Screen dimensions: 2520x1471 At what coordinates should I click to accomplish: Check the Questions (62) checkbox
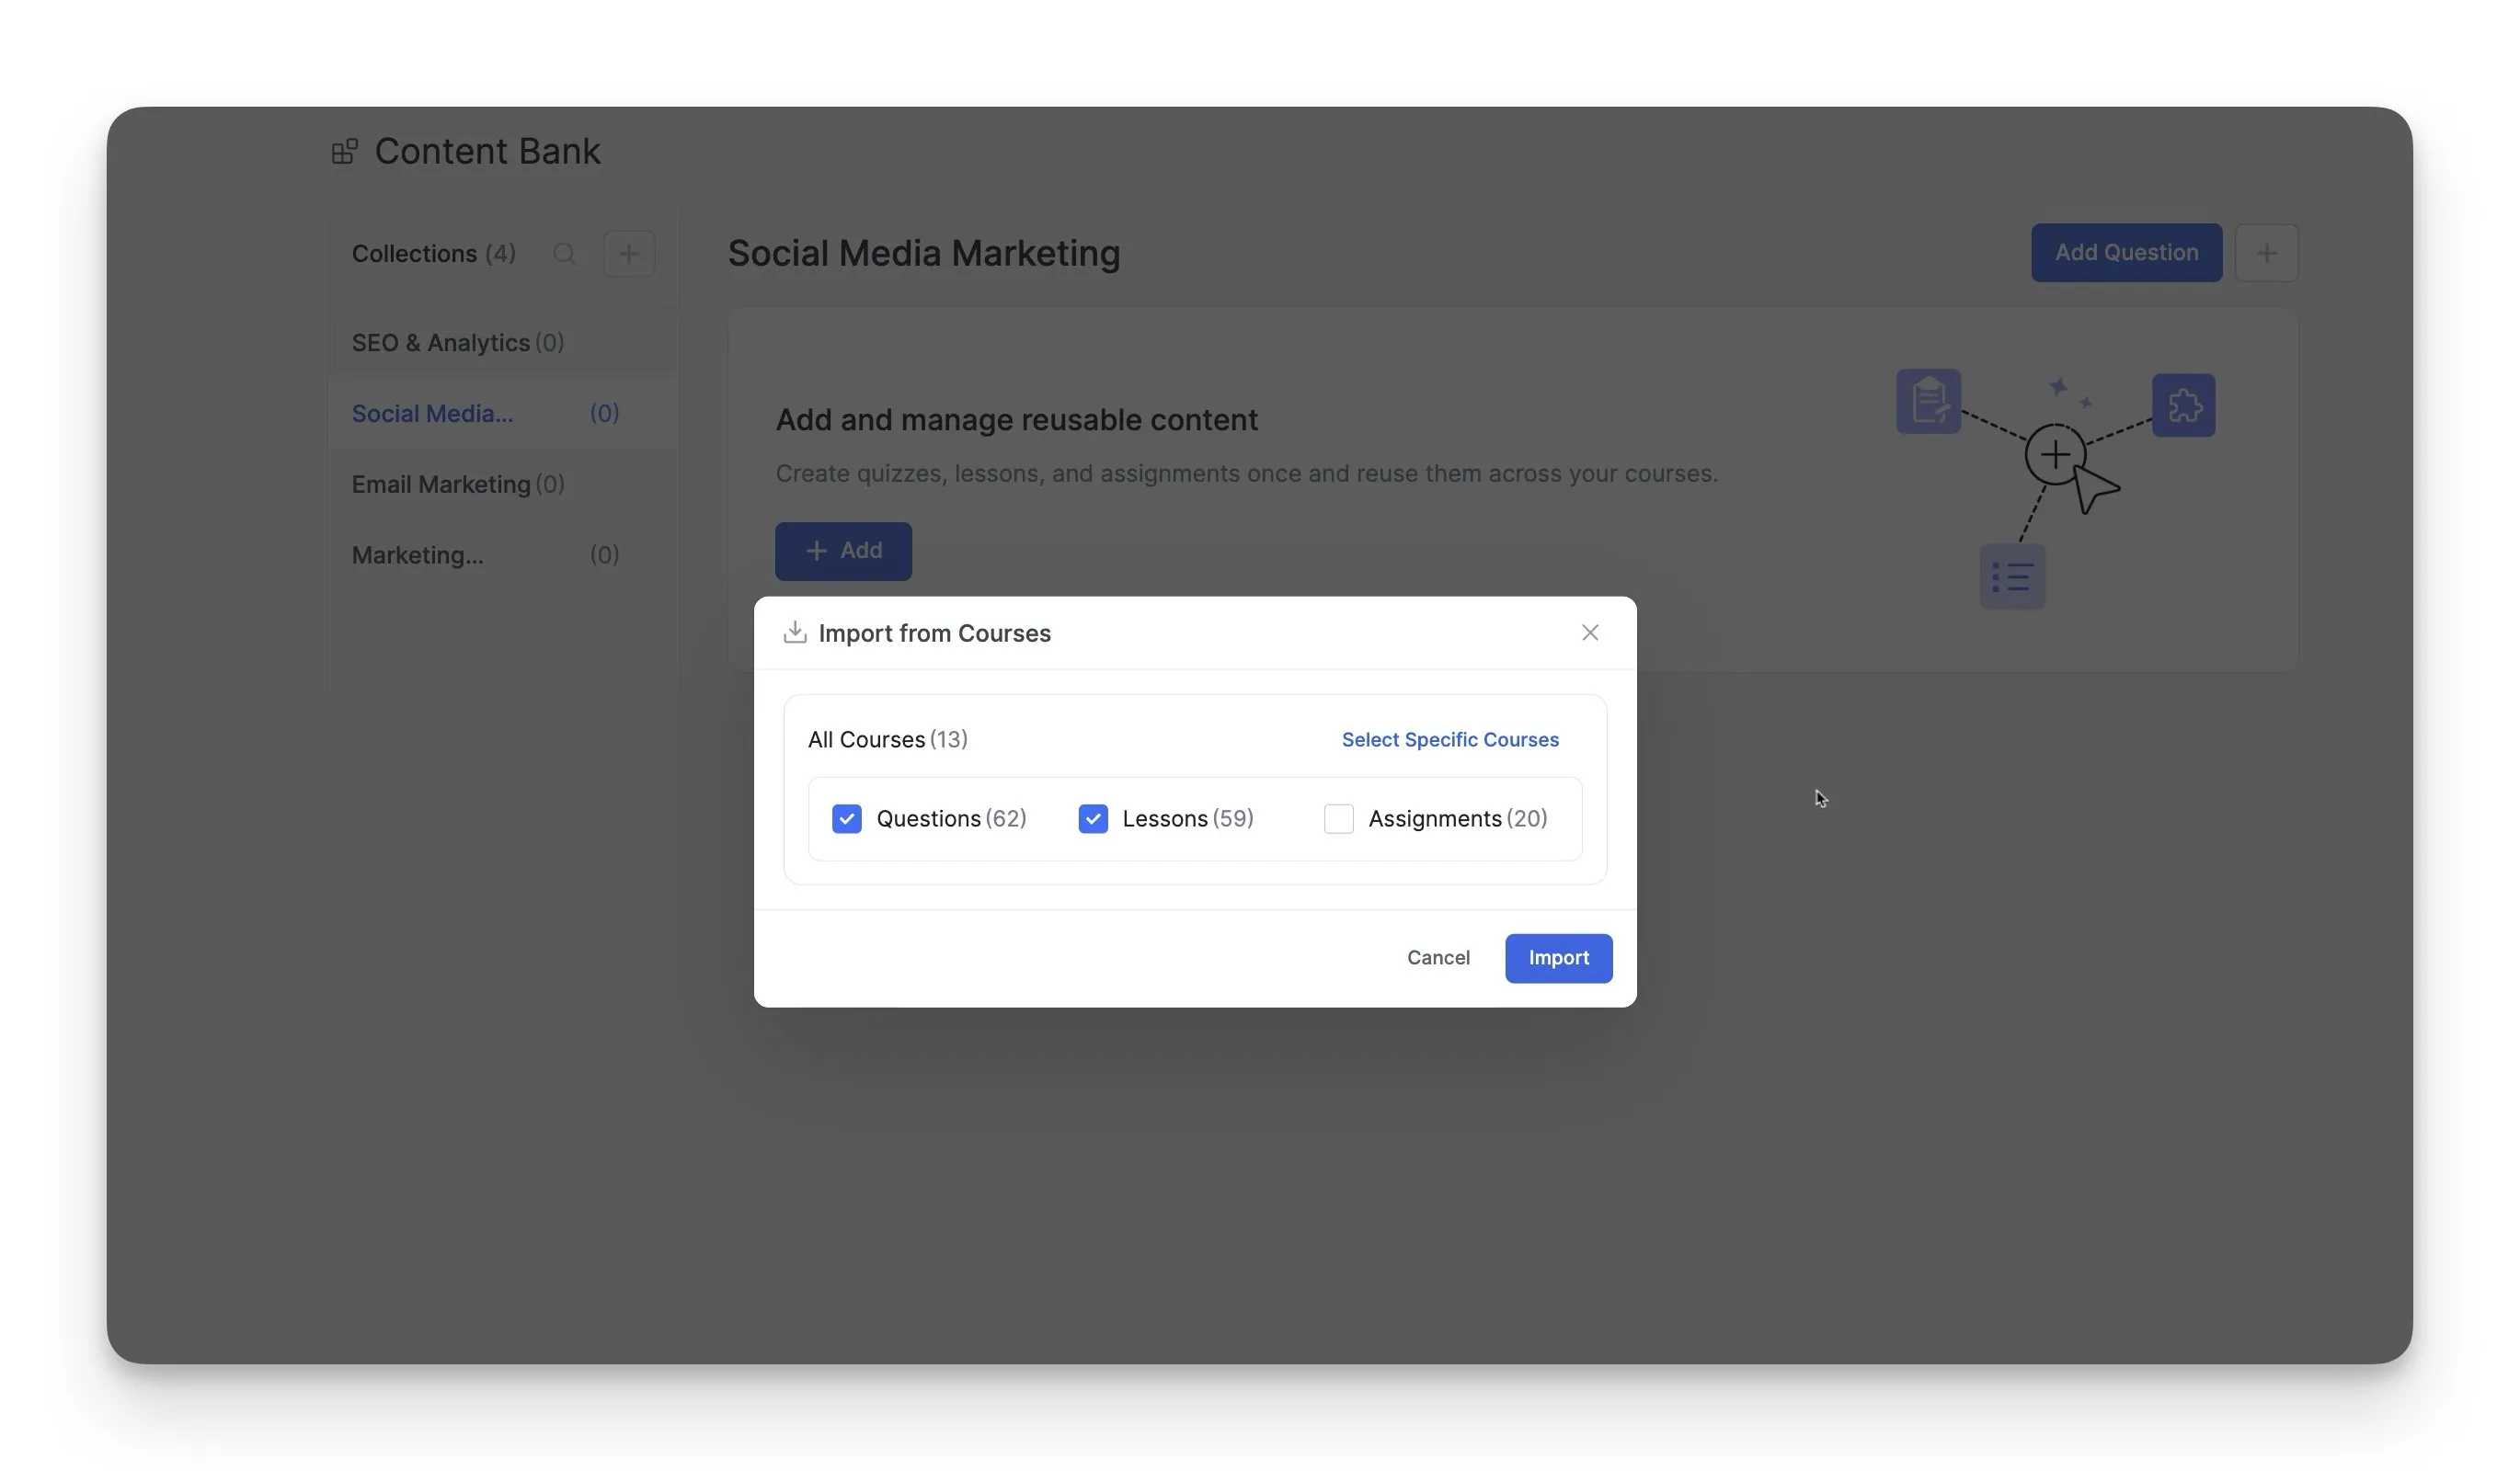point(846,818)
